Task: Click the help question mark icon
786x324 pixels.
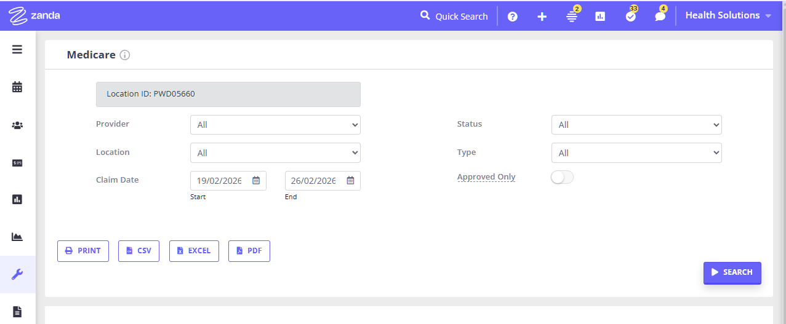Action: (x=512, y=17)
